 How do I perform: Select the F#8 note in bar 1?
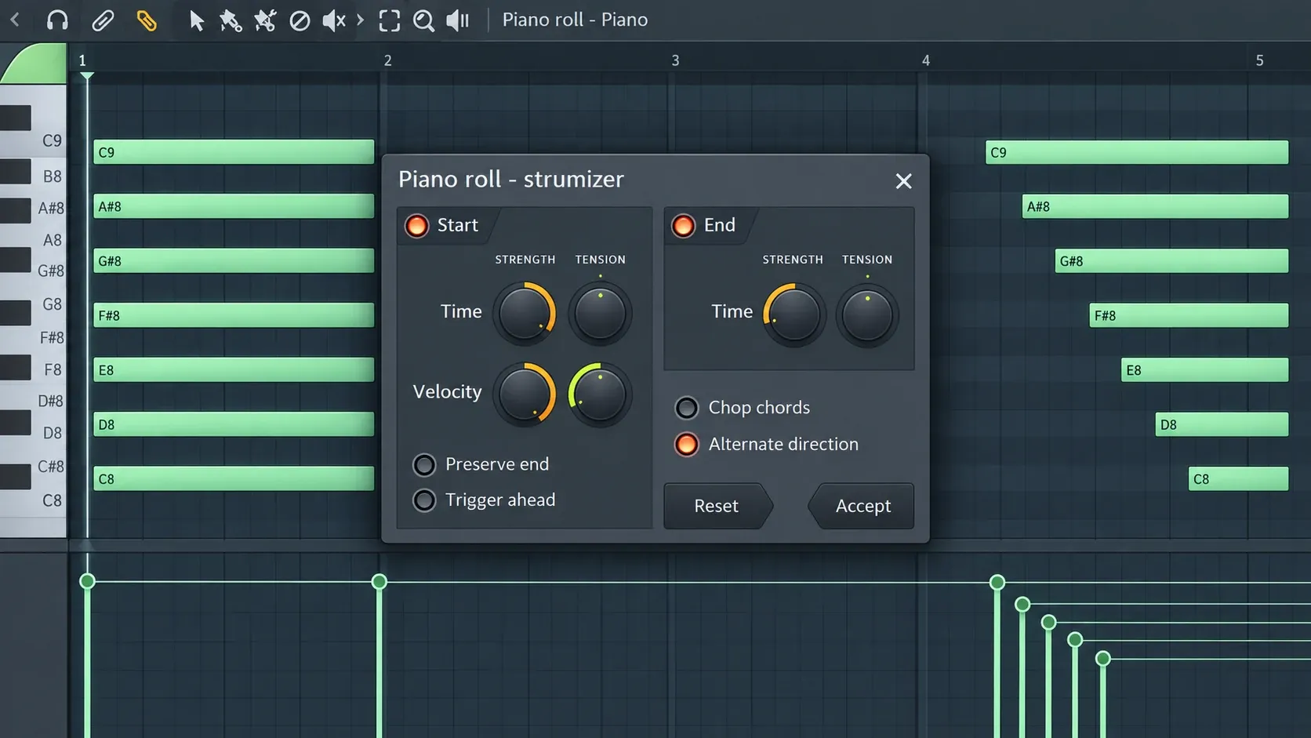pos(234,315)
